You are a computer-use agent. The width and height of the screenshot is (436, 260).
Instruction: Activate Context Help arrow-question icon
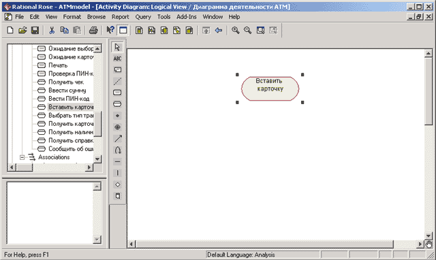(110, 30)
